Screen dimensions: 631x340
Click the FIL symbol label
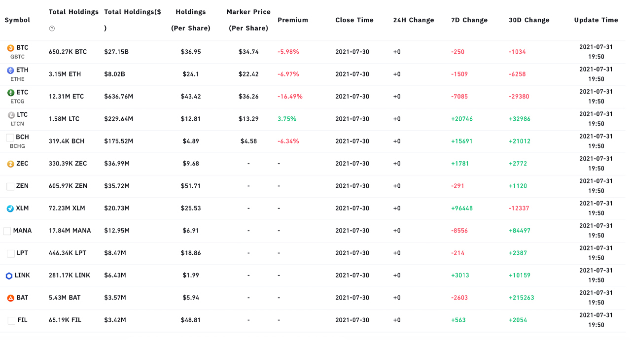coord(22,320)
